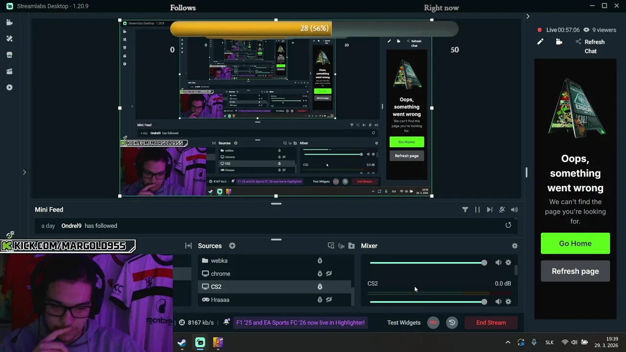This screenshot has width=626, height=352.
Task: Expand left panel using chevron at preview edge
Action: [24, 172]
